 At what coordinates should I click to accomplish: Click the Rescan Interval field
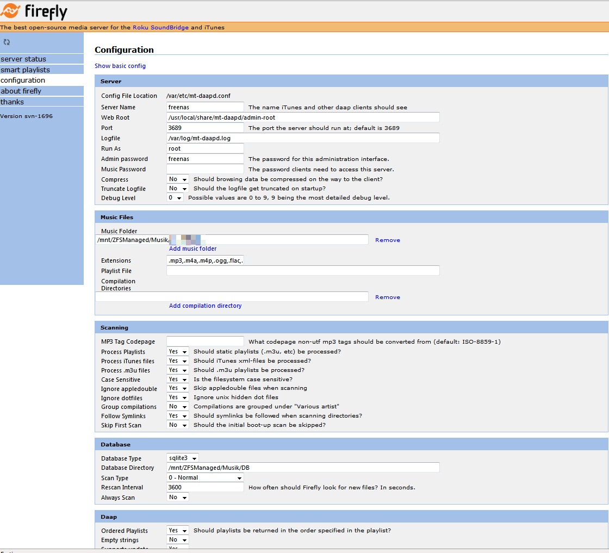click(205, 487)
